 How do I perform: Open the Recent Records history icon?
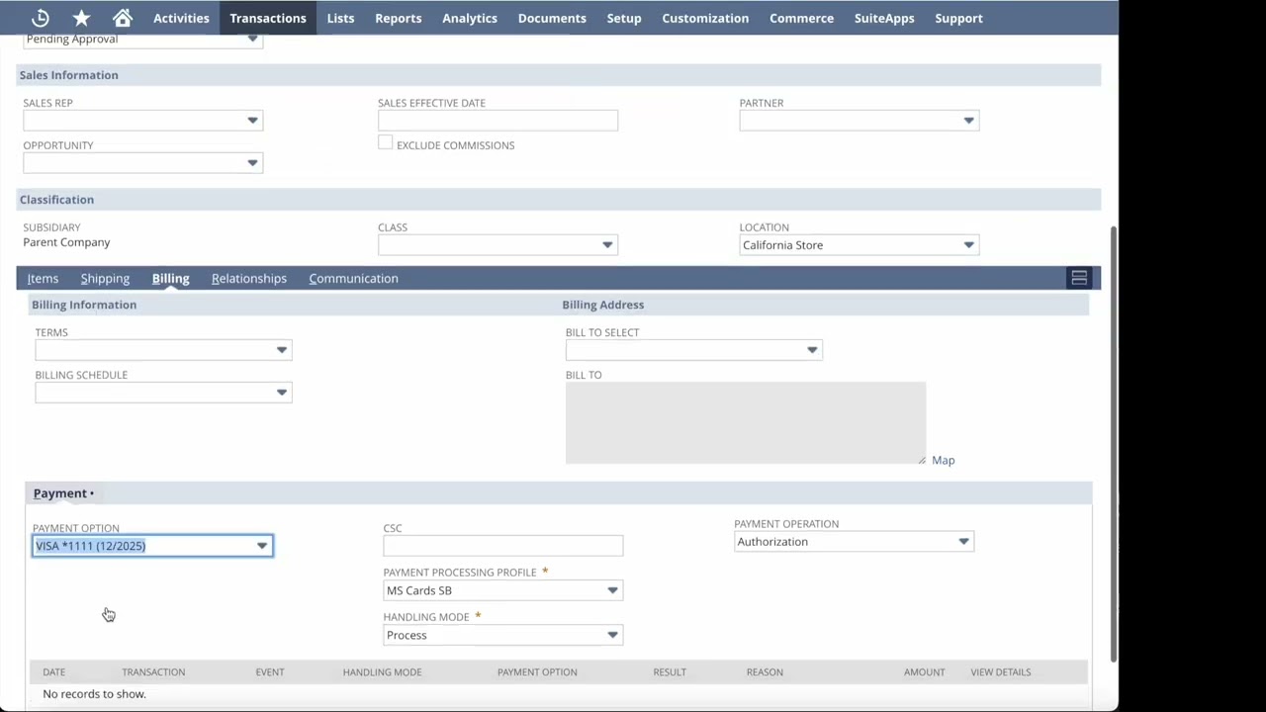41,18
